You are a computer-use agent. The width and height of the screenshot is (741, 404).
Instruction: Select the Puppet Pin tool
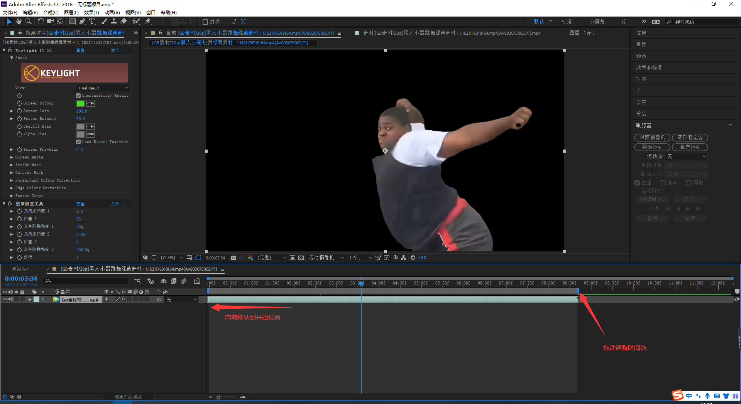(x=148, y=22)
